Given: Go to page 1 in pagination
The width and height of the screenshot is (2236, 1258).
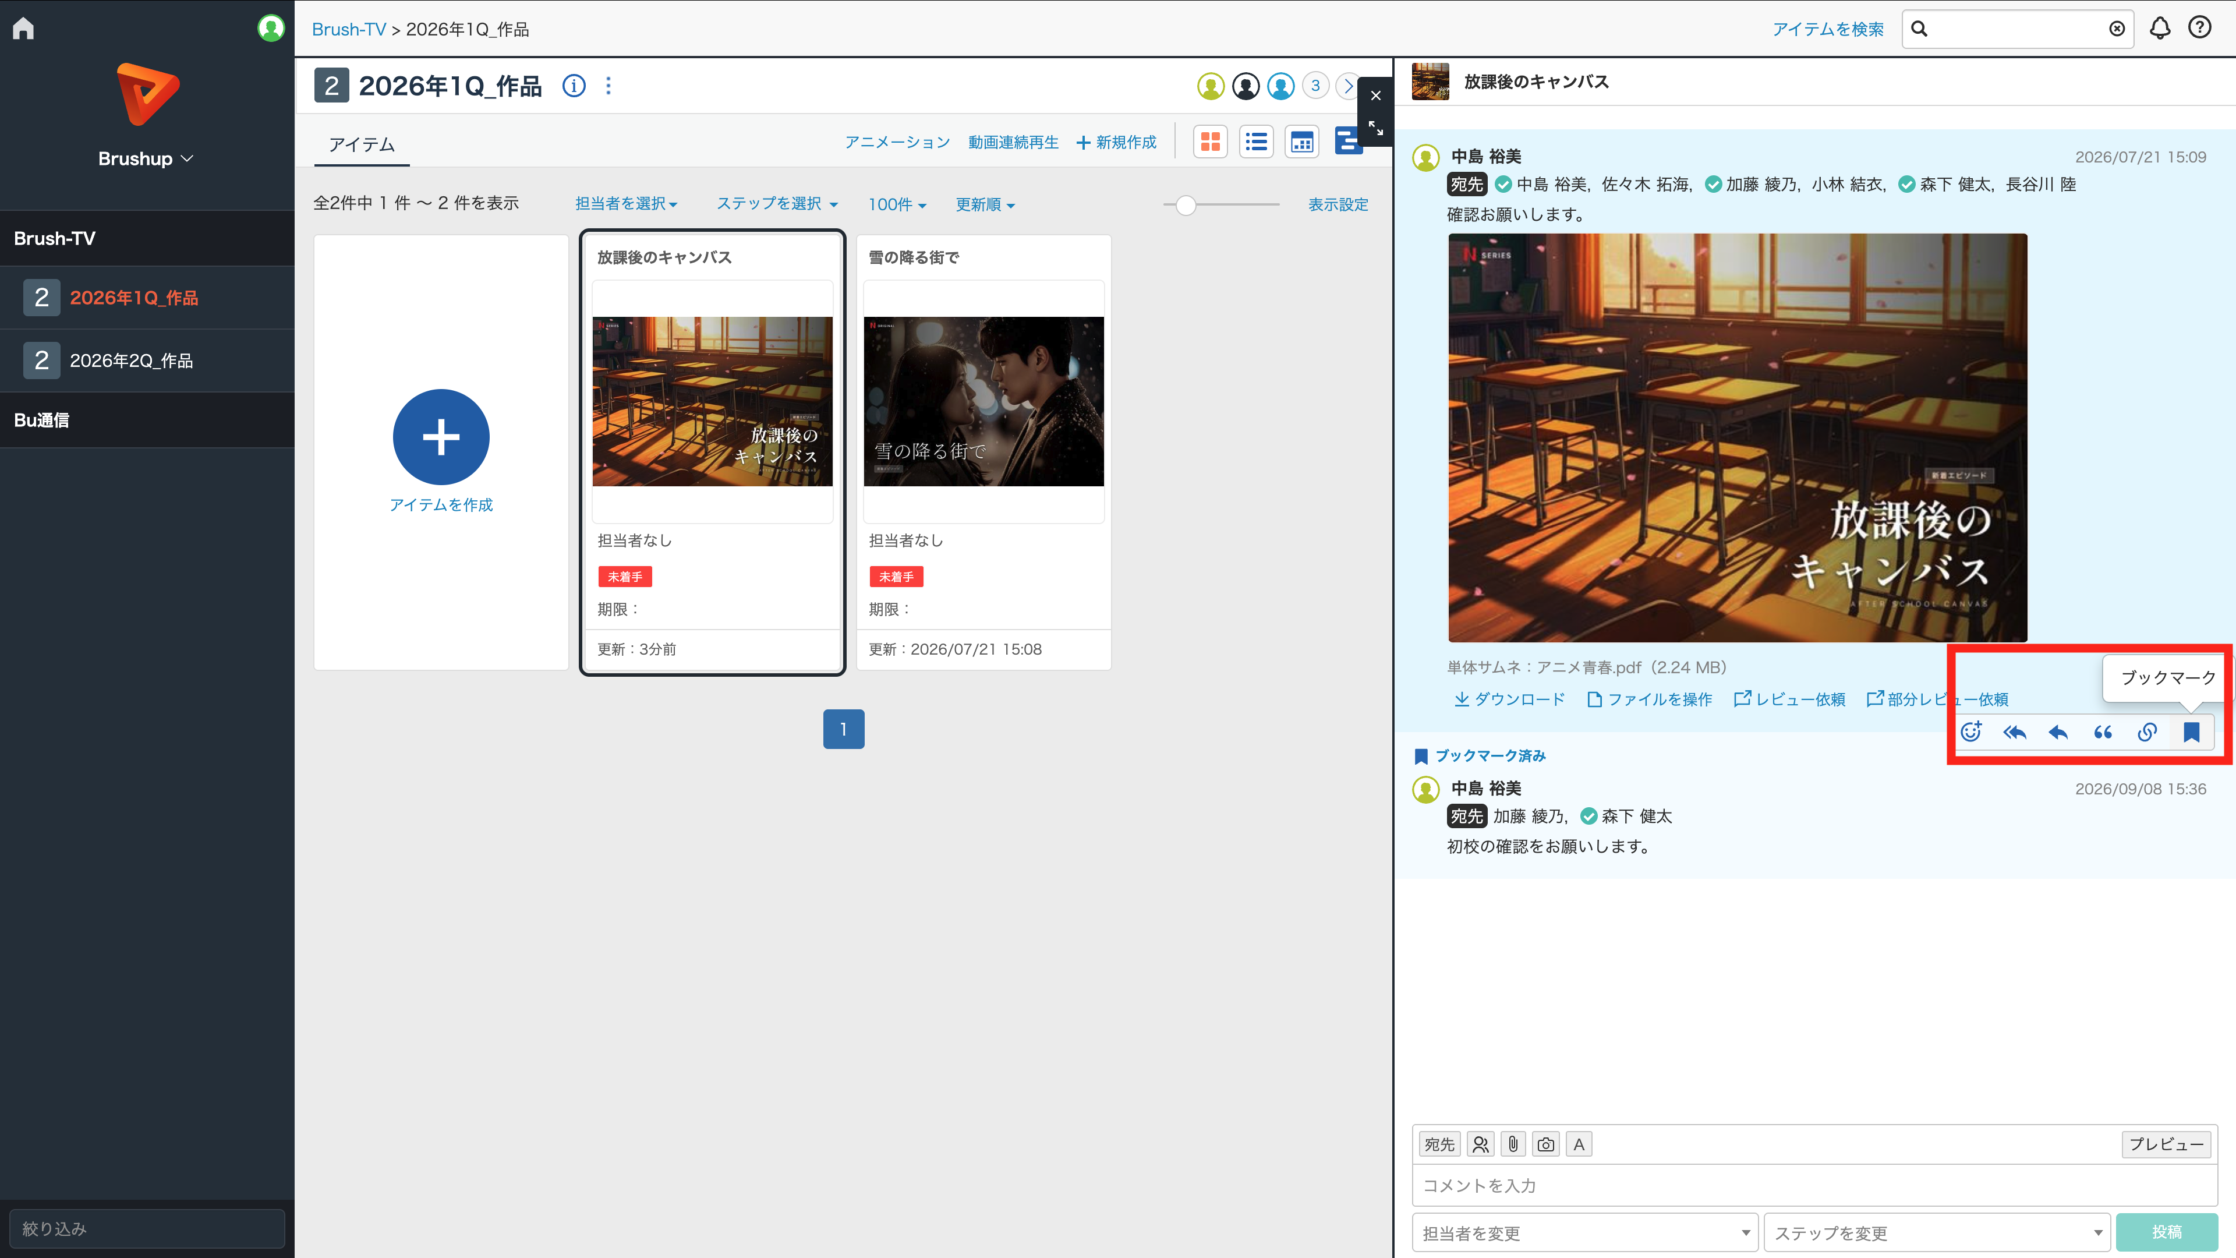Looking at the screenshot, I should pyautogui.click(x=844, y=729).
